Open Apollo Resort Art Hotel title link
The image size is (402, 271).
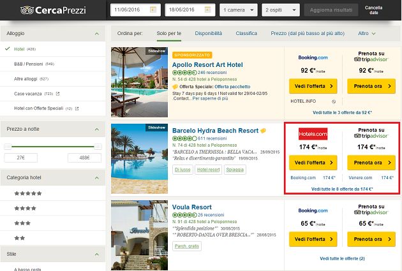207,65
